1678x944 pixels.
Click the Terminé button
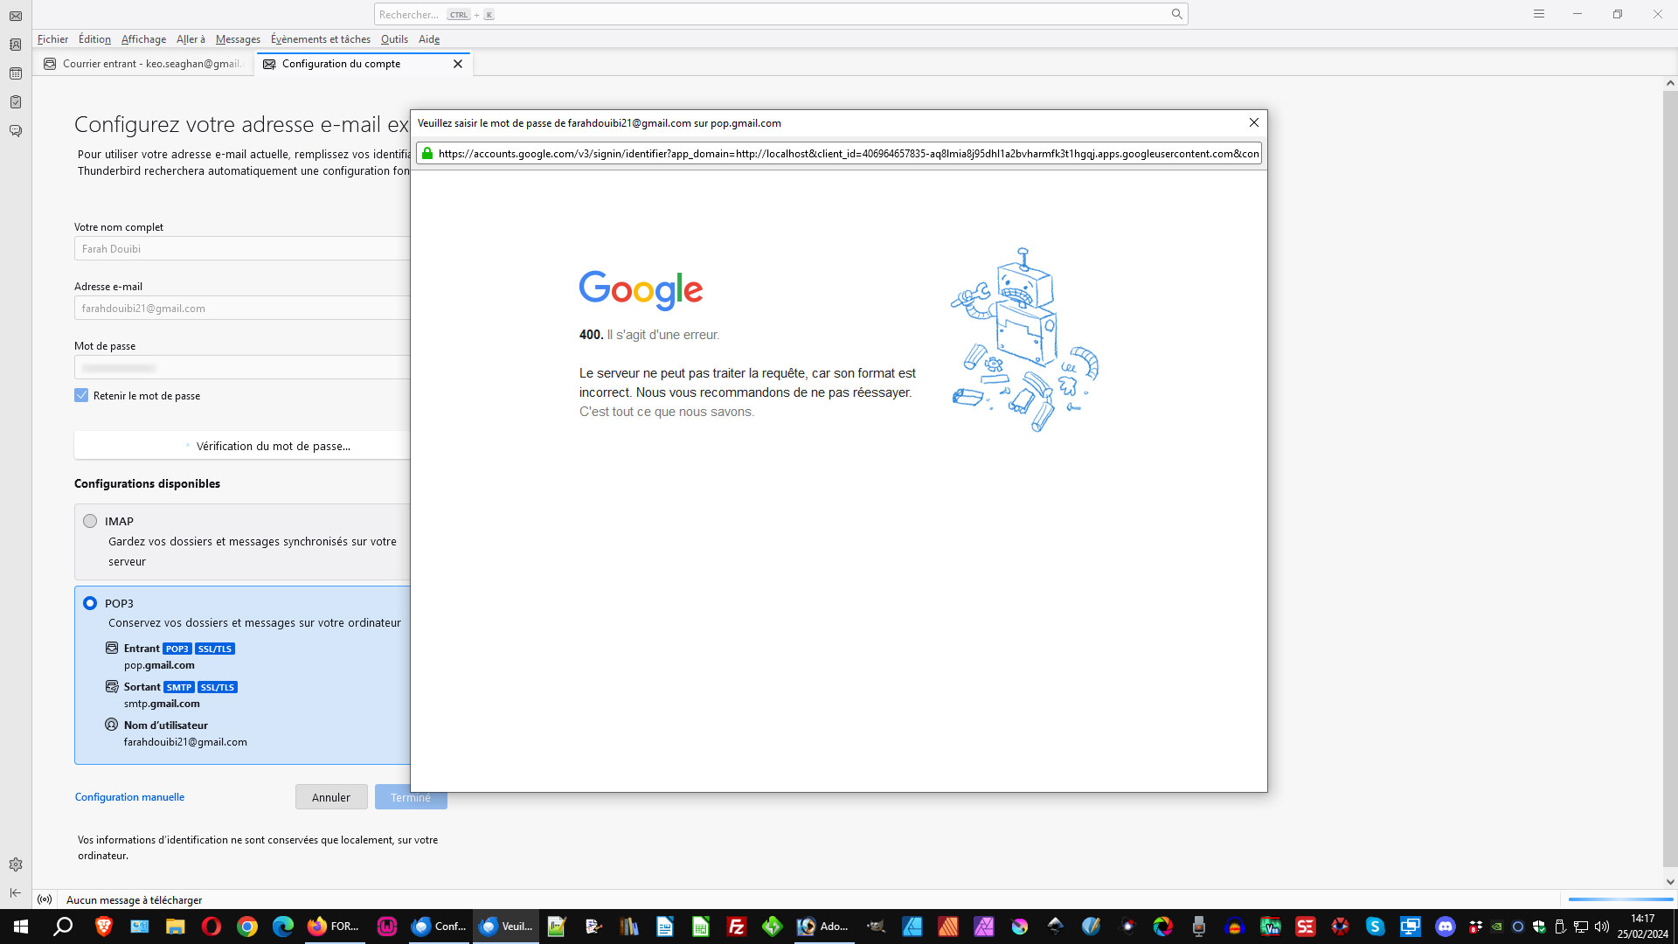[x=411, y=797]
